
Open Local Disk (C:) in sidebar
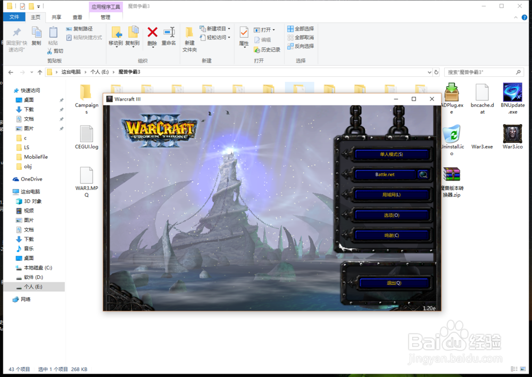38,268
